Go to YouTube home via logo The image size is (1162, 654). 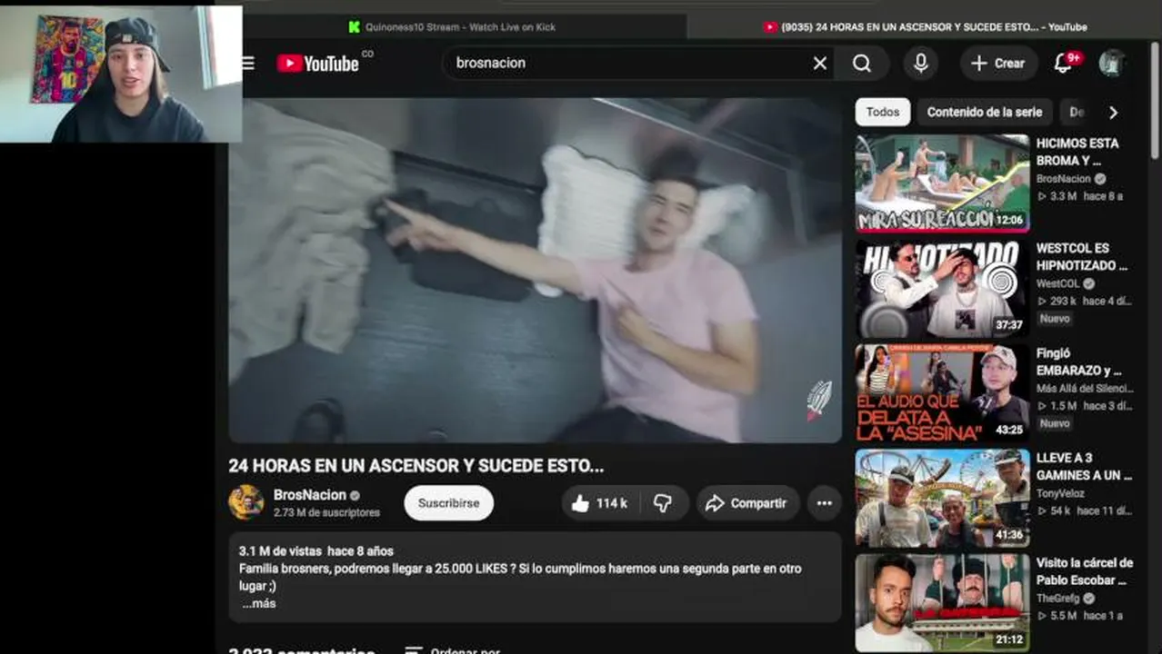318,63
